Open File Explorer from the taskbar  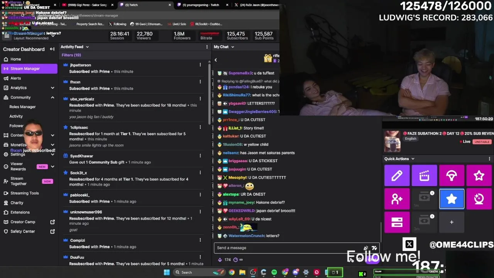(242, 272)
